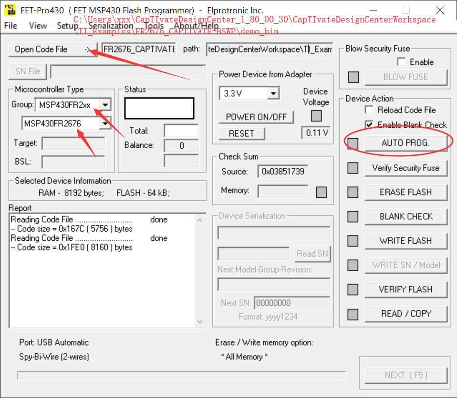Open the MSP430FR2676 device dropdown

[105, 123]
